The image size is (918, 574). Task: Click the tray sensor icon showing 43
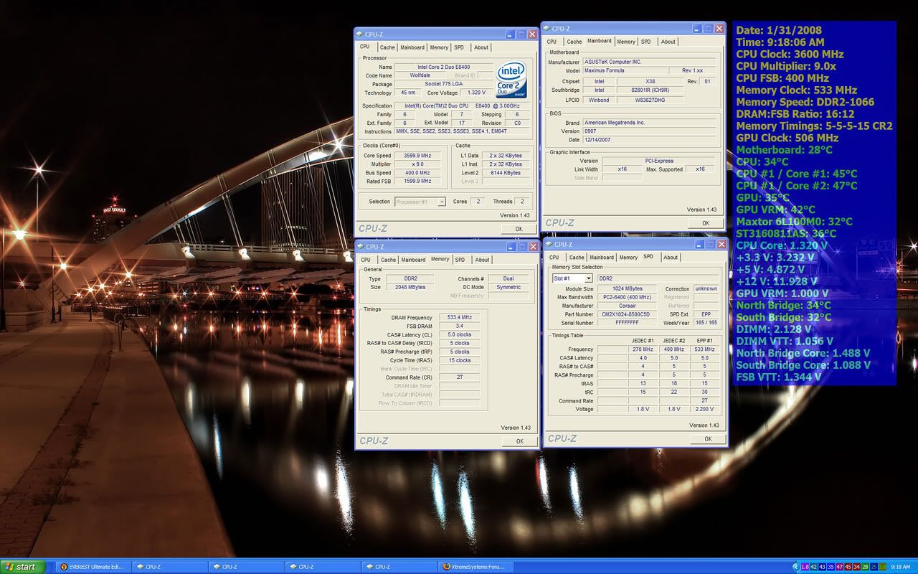pos(823,567)
